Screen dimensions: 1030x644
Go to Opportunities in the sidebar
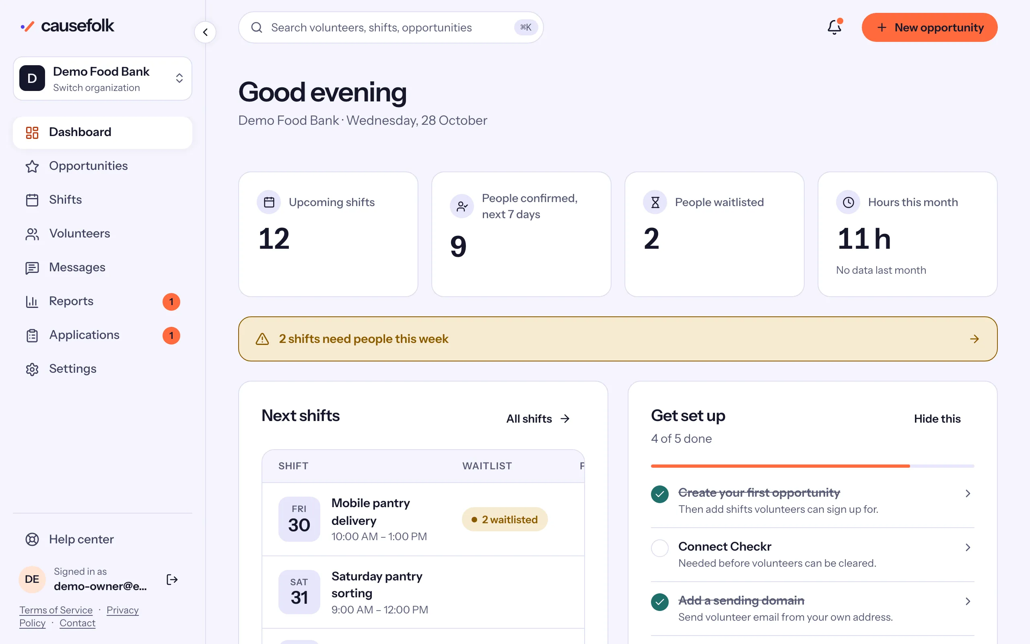coord(103,166)
